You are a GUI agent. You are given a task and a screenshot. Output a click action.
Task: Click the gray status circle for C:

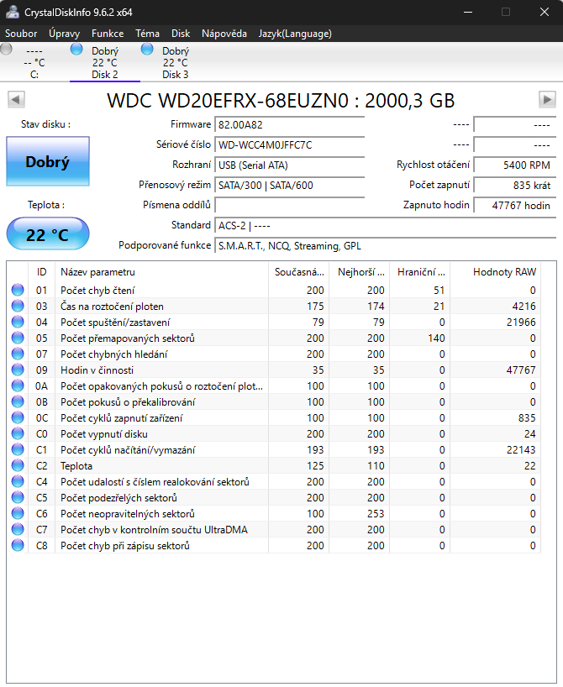(x=6, y=49)
